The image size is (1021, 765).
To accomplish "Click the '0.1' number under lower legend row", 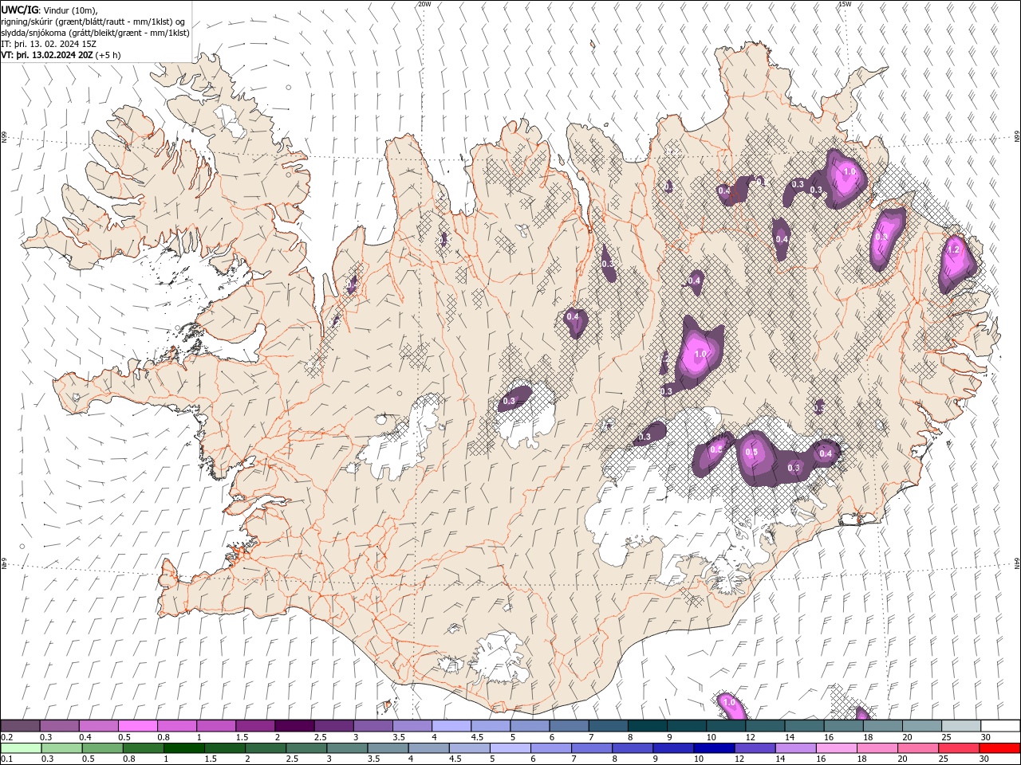I will click(6, 759).
